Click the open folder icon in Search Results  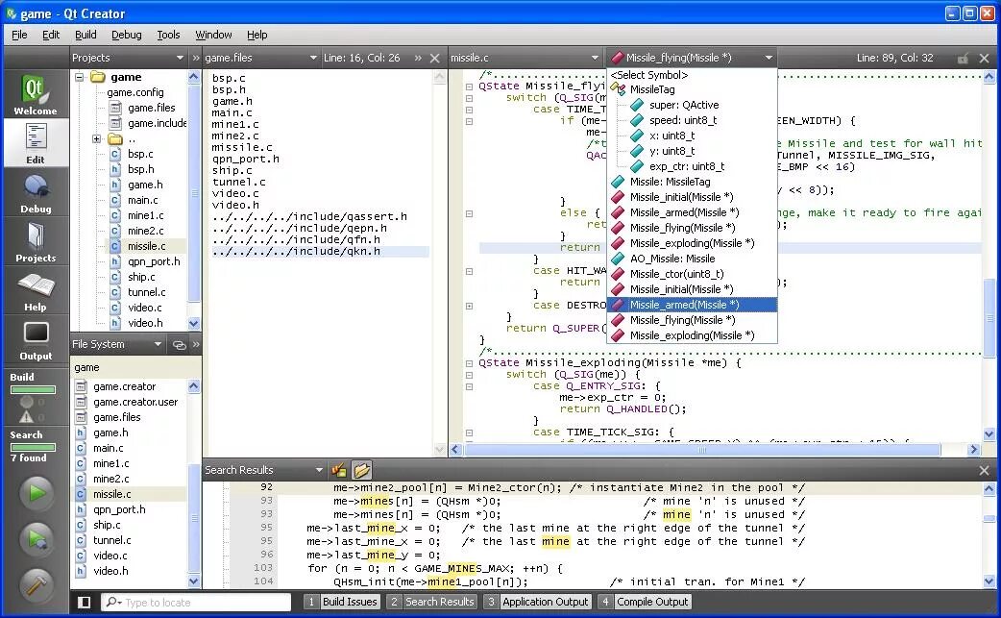[361, 471]
